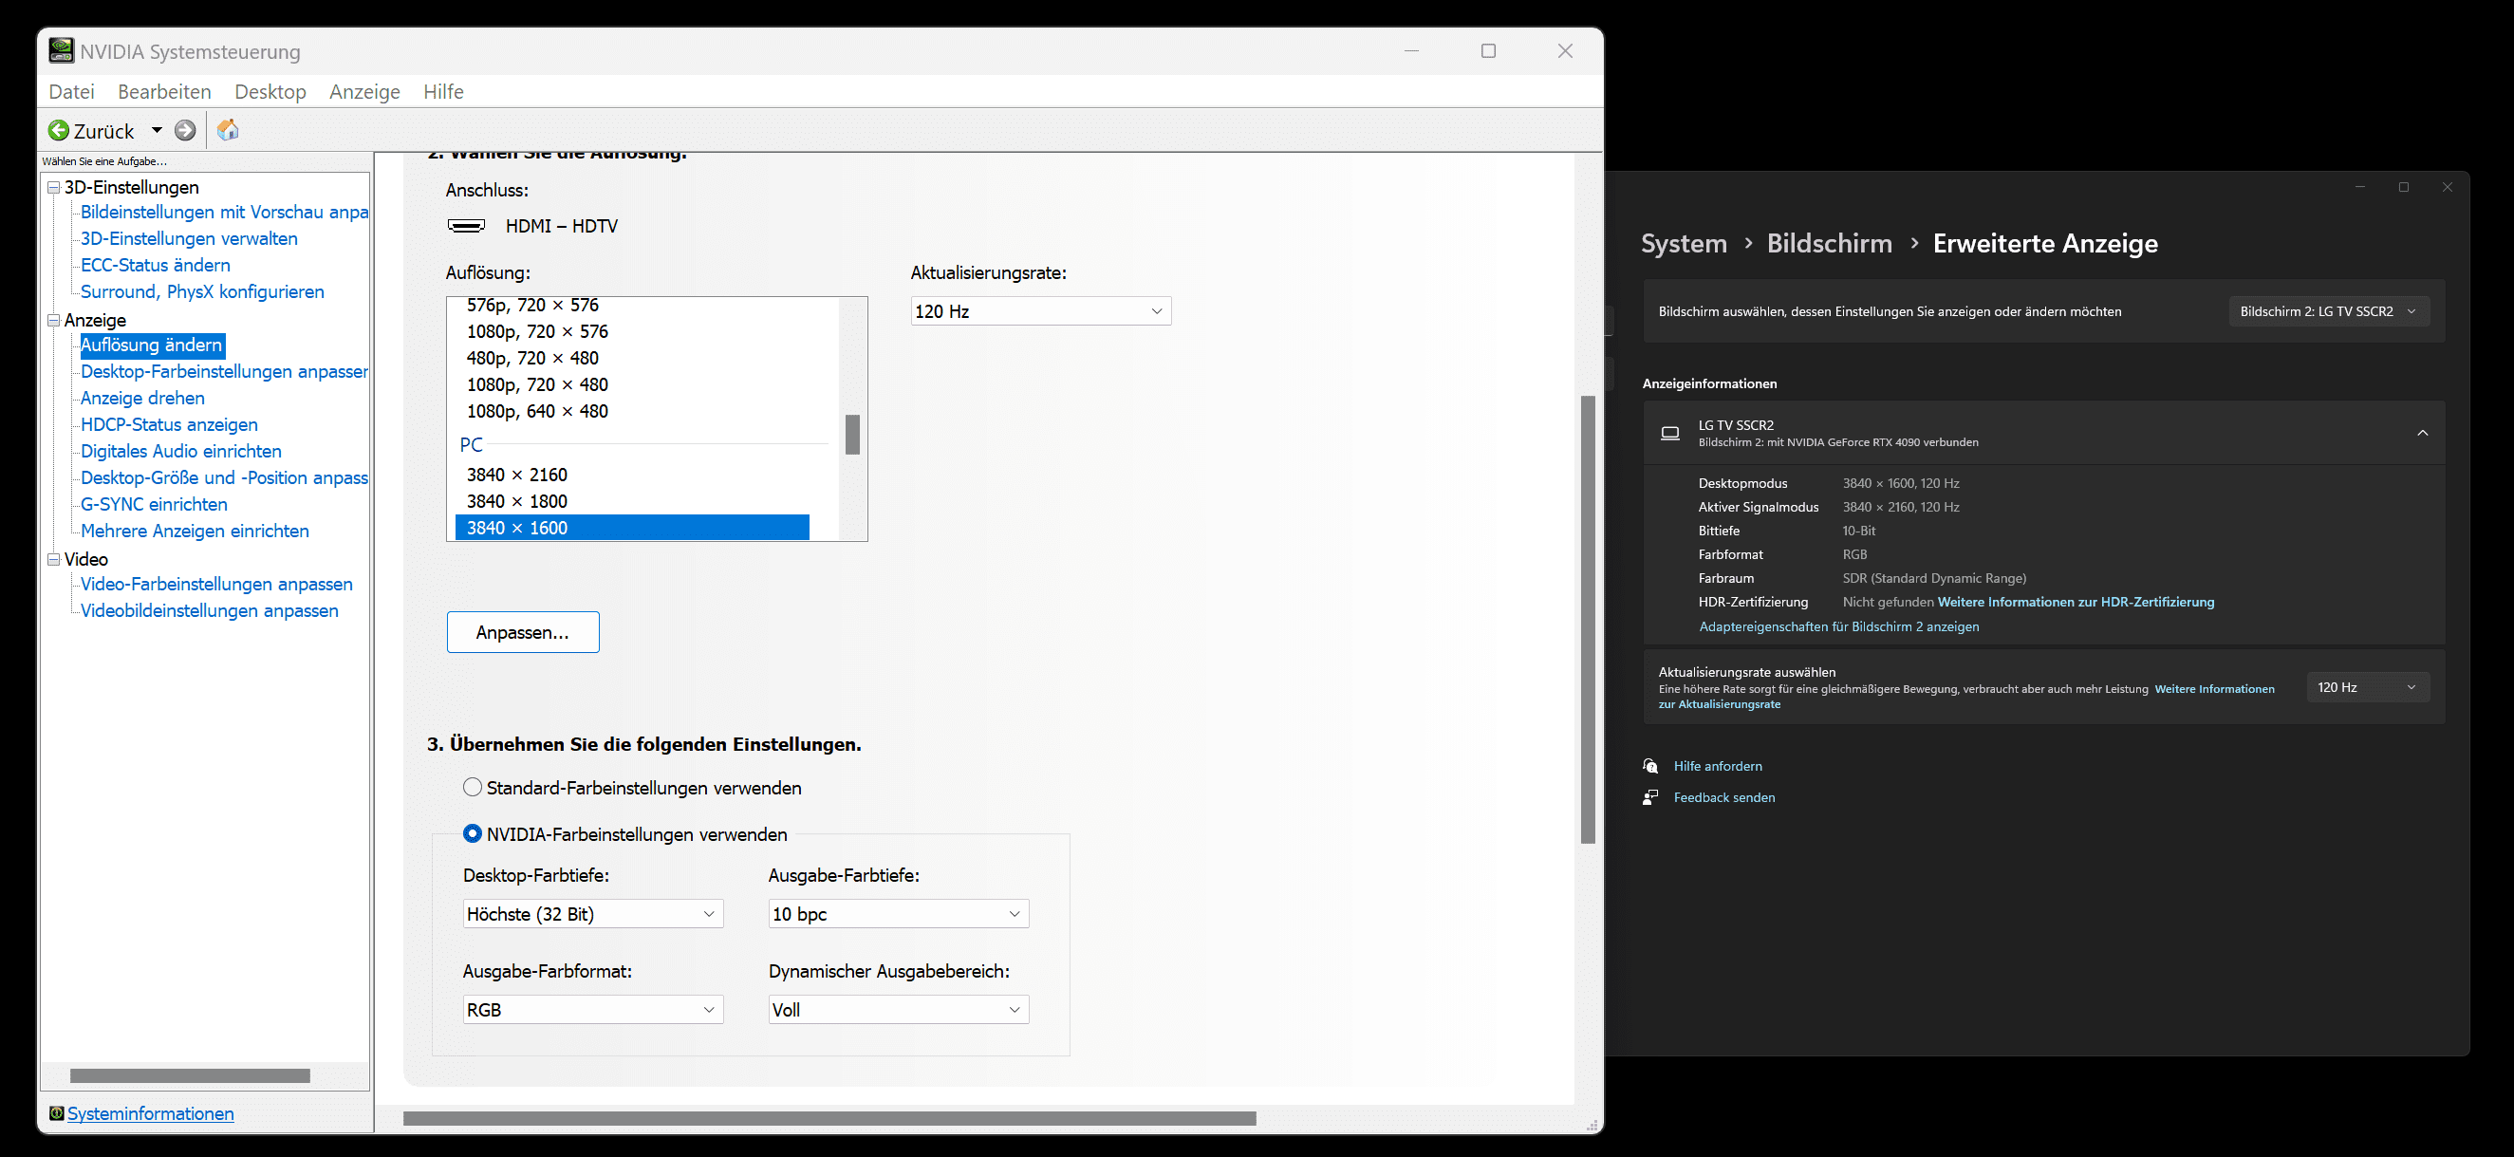Click the monitor icon beside LG TV SSCR2
Screen dimensions: 2514x1157
pos(1671,434)
